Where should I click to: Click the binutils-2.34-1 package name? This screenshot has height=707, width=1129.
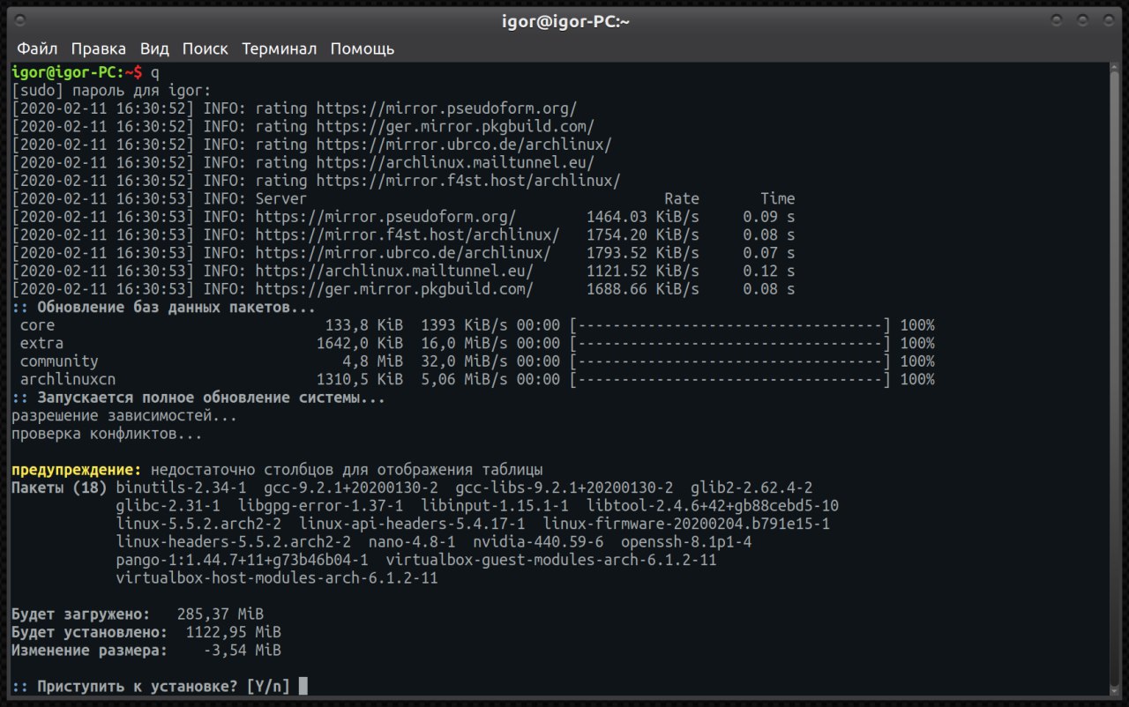(181, 488)
